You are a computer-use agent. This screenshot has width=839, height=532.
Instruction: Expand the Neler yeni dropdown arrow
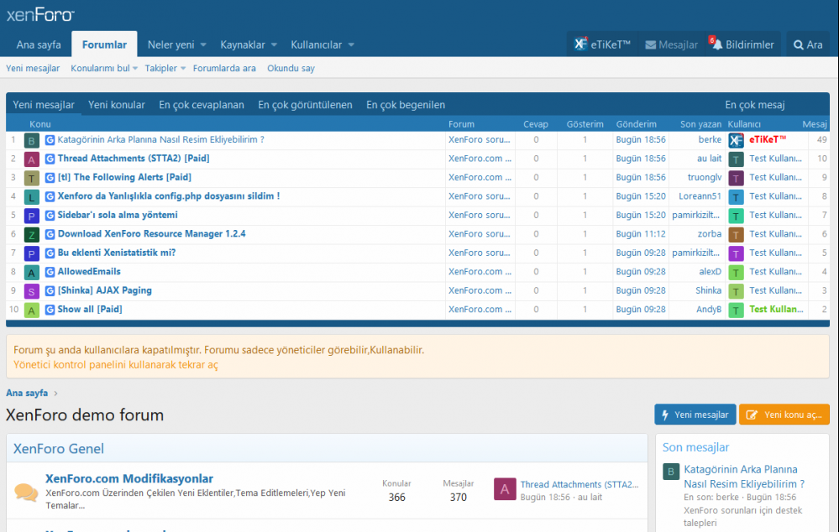pos(203,45)
